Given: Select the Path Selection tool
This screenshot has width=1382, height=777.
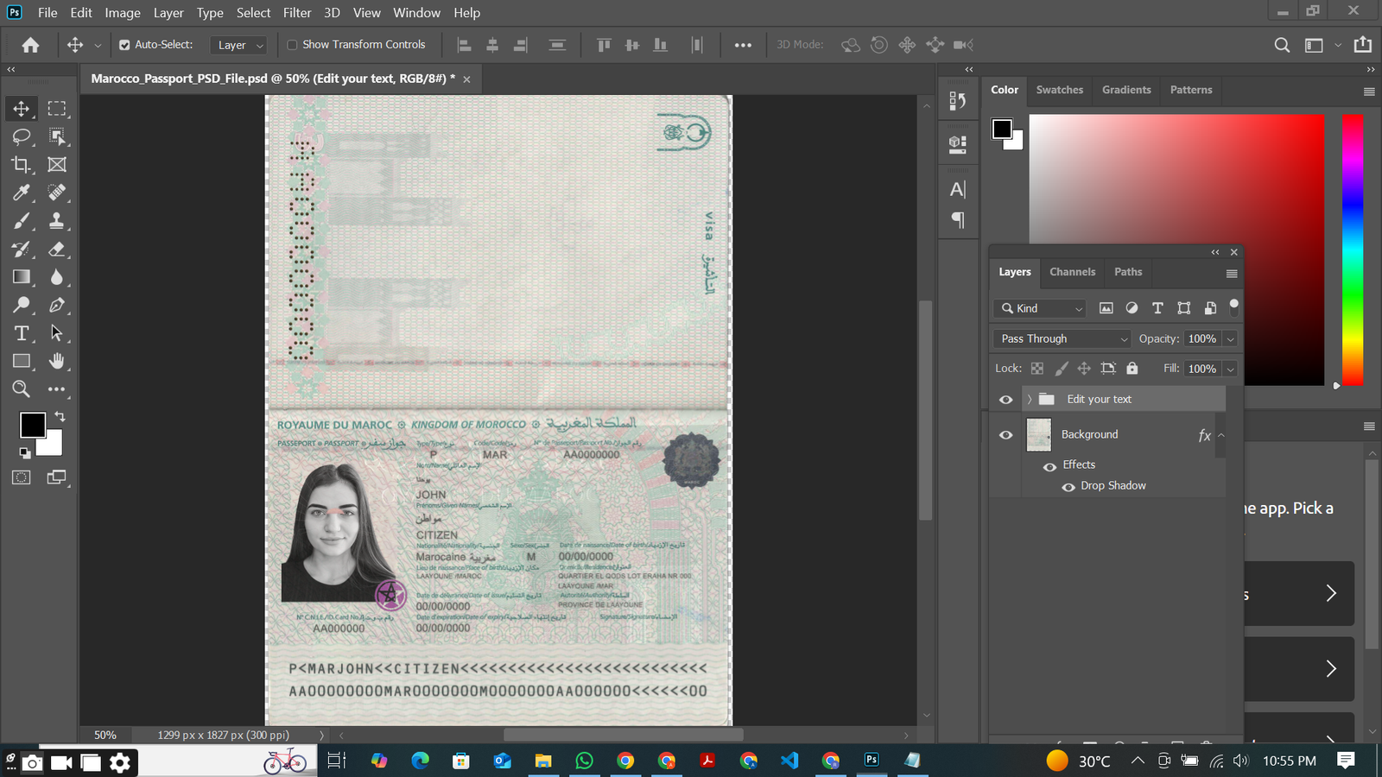Looking at the screenshot, I should [57, 333].
